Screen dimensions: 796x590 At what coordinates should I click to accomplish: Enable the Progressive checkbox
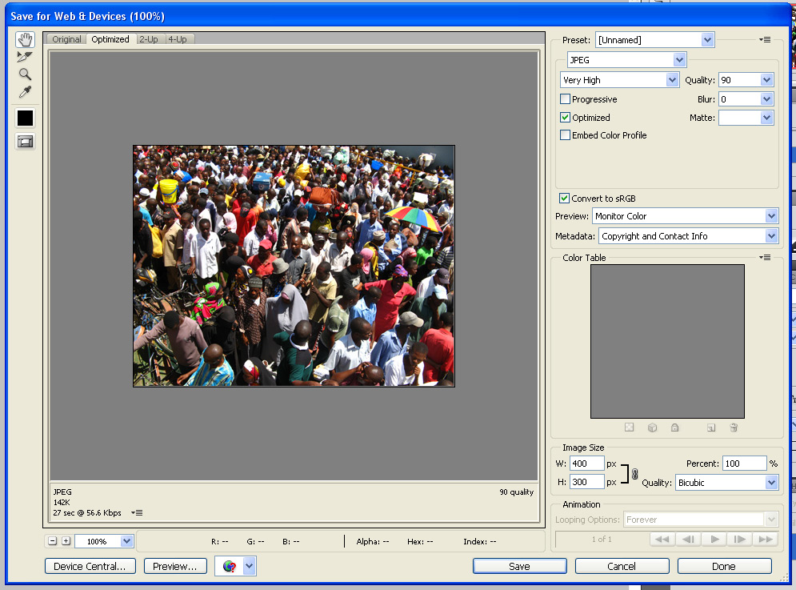pos(565,99)
